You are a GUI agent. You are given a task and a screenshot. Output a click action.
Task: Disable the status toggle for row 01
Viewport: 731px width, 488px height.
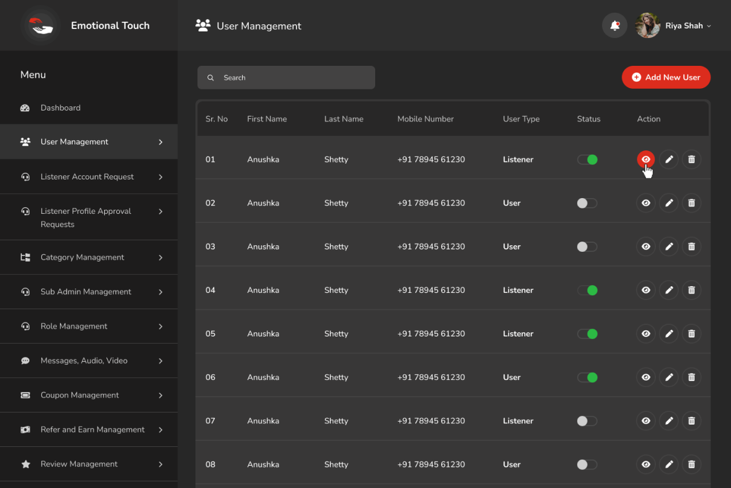(587, 159)
